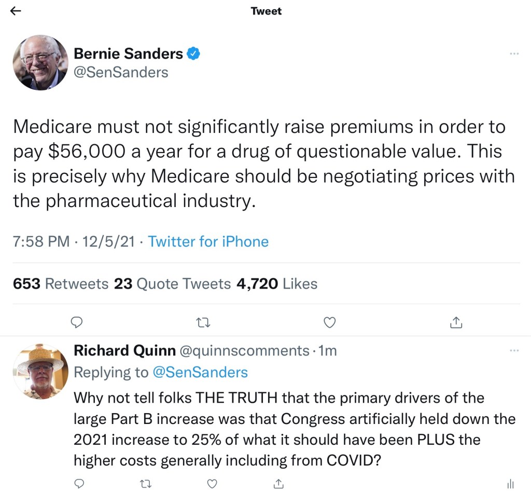Retweet Bernie Sanders' Medicare tweet
The width and height of the screenshot is (531, 493).
tap(203, 323)
